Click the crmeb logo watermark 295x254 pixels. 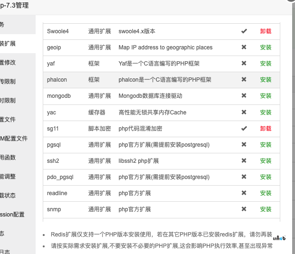click(279, 237)
